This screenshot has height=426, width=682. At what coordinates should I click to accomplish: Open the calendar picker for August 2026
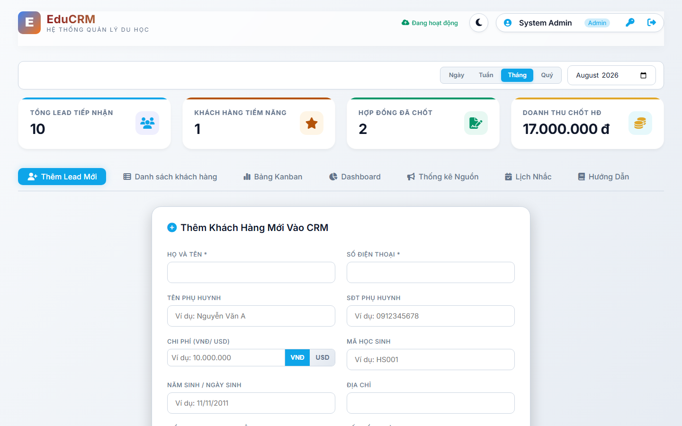(x=643, y=75)
